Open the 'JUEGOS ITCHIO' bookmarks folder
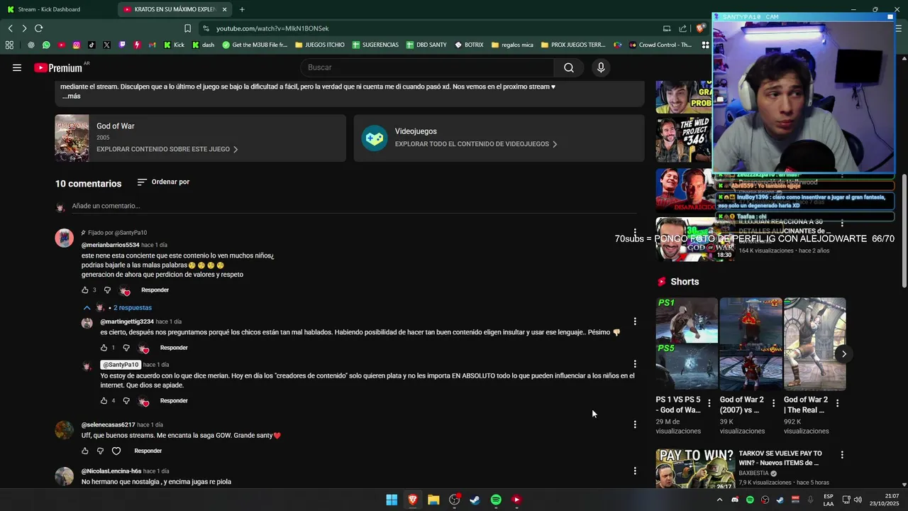Viewport: 908px width, 511px height. (x=320, y=45)
